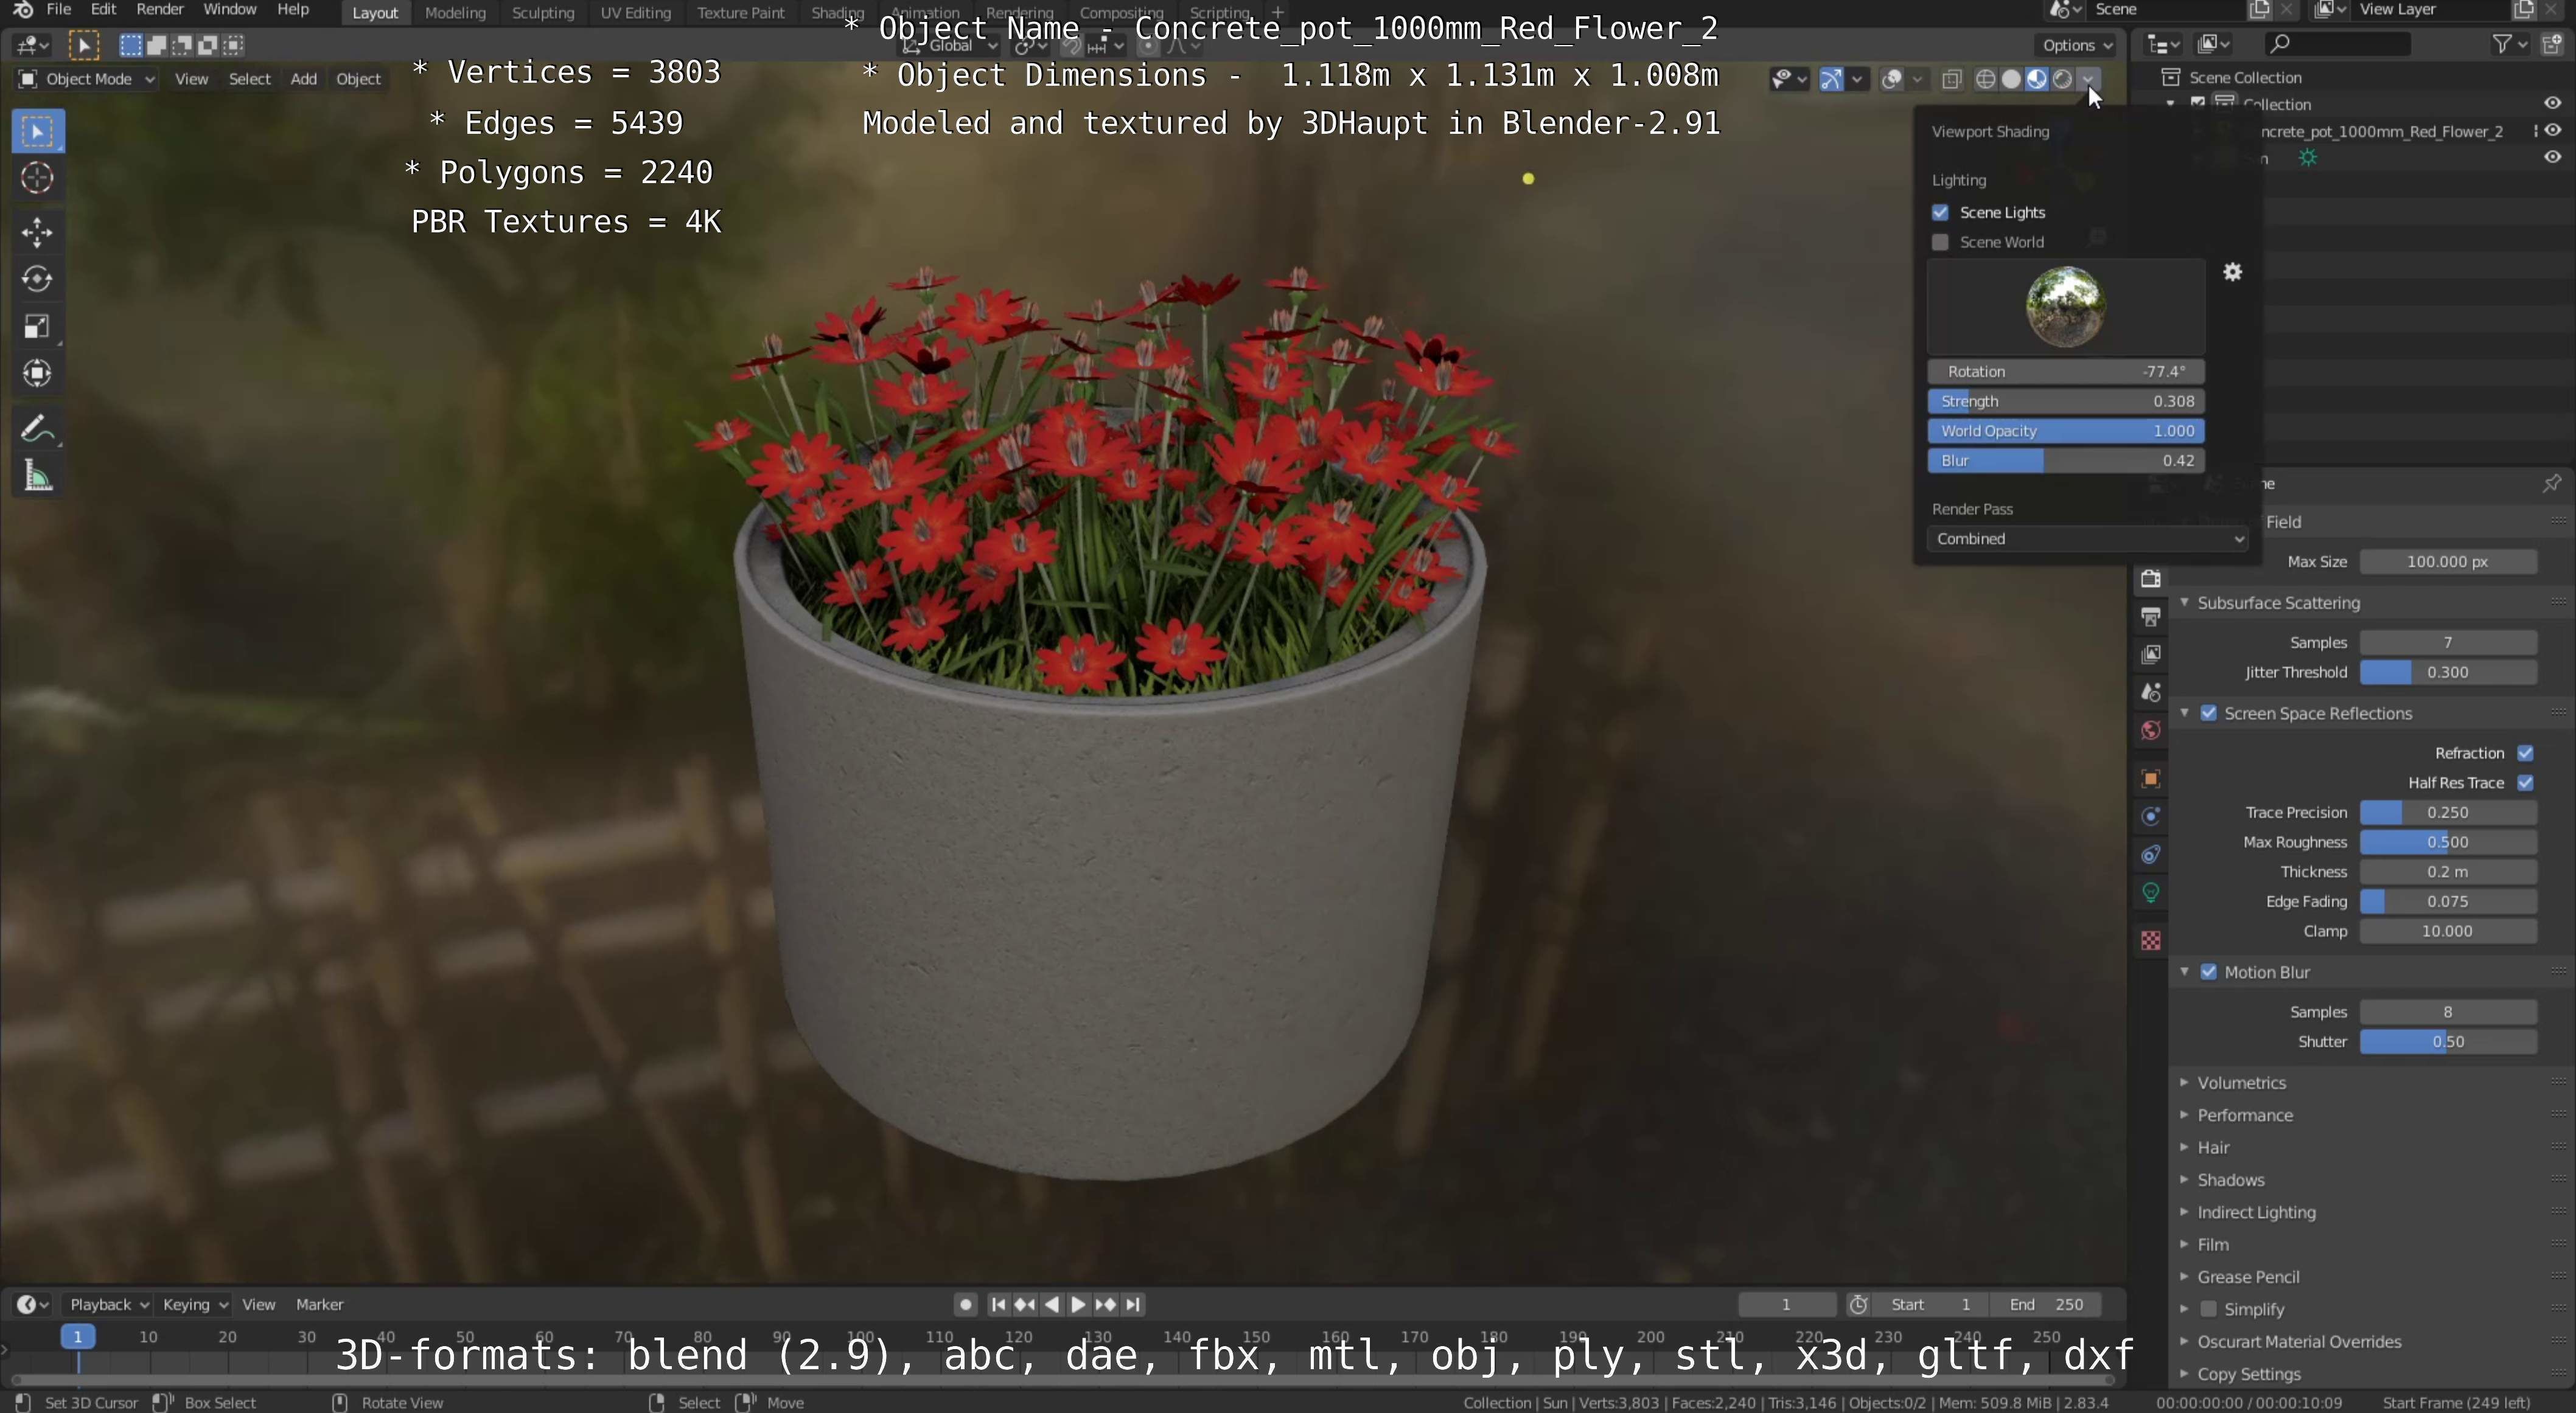The width and height of the screenshot is (2576, 1413).
Task: Open viewport Options dropdown
Action: pos(2077,45)
